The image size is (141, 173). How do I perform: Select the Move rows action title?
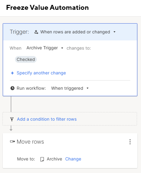pos(30,142)
